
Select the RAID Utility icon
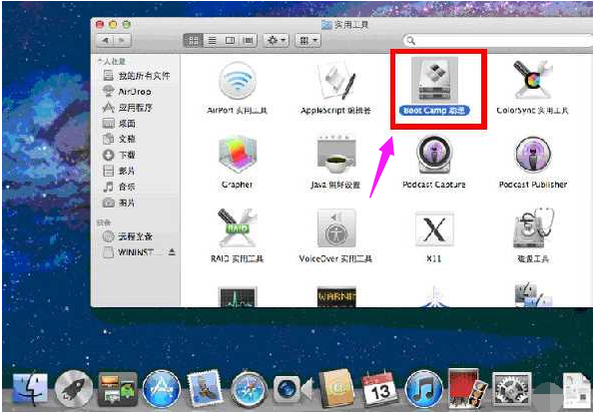(x=238, y=227)
